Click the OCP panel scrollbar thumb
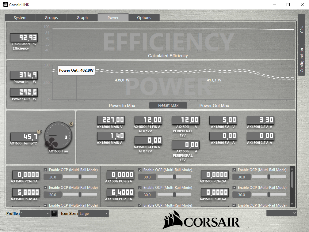The width and height of the screenshot is (309, 232). (292, 179)
